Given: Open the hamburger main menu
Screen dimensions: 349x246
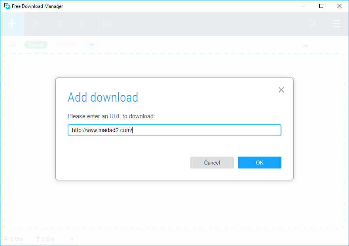Looking at the screenshot, I should tap(337, 24).
